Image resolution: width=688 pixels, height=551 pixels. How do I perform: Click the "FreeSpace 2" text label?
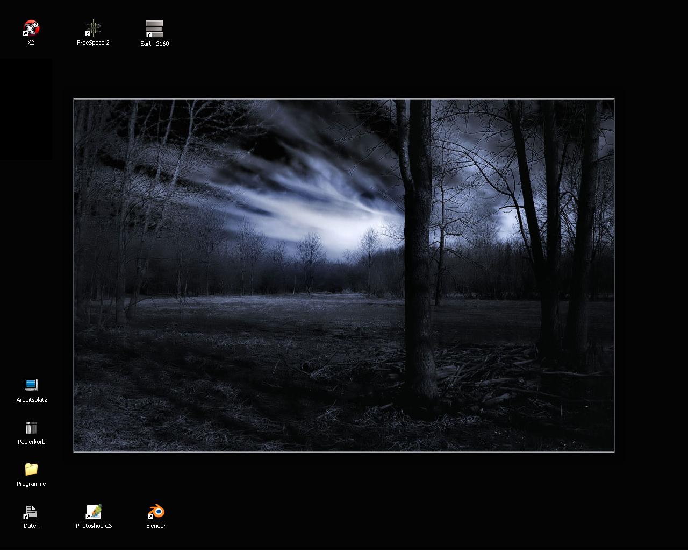point(93,43)
